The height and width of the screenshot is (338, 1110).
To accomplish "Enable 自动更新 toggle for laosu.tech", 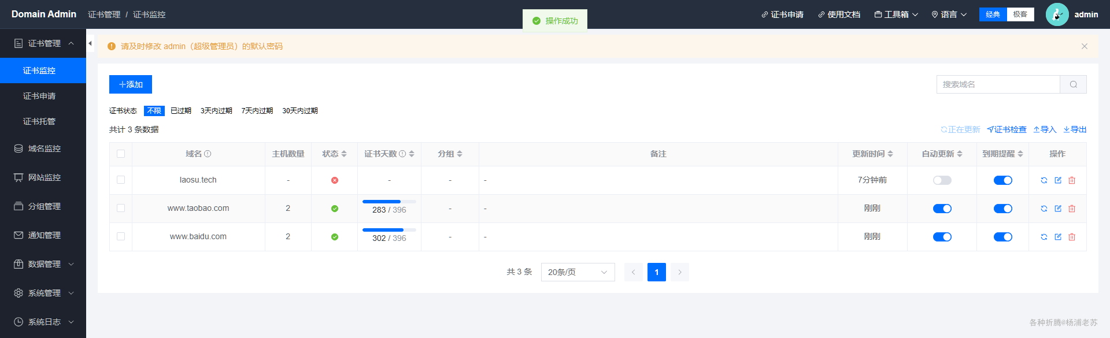I will pyautogui.click(x=942, y=180).
